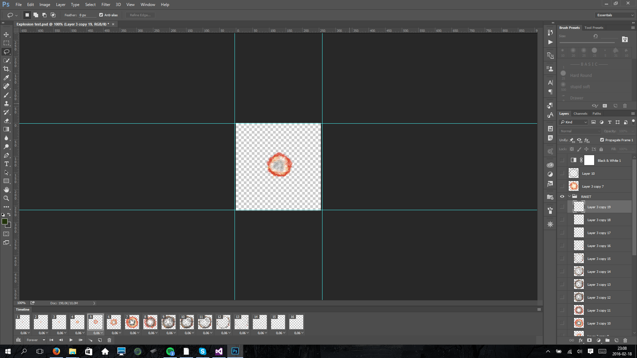Select the Horizontal Type tool
Screen dimensions: 637x358
coord(6,164)
